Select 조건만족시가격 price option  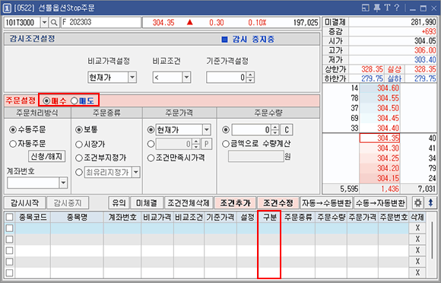(151, 158)
